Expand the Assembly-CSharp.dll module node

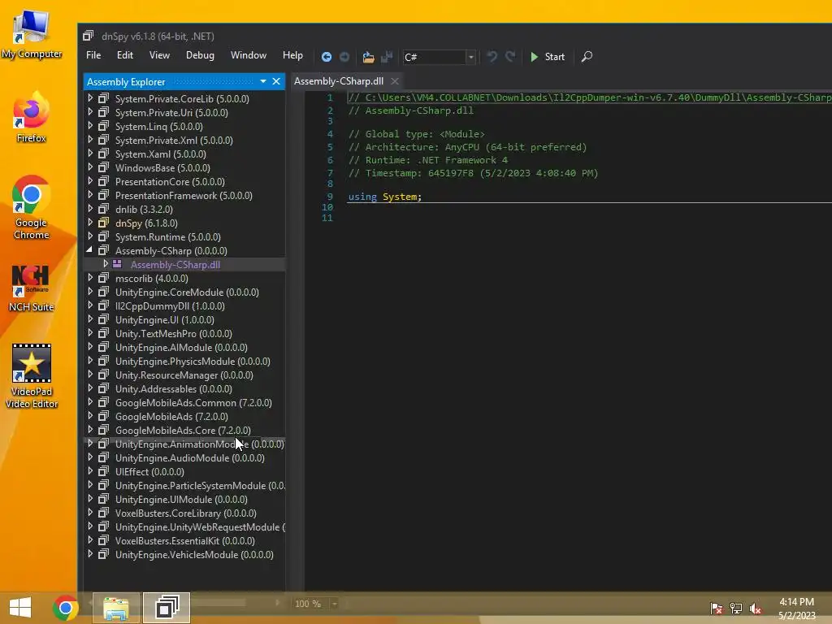105,264
